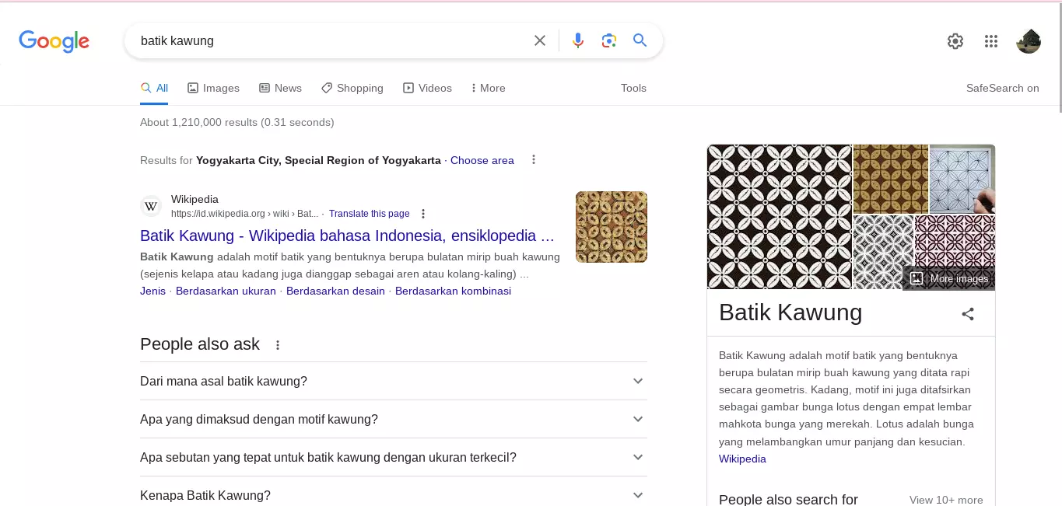1062x506 pixels.
Task: Select the All results tab
Action: click(154, 88)
